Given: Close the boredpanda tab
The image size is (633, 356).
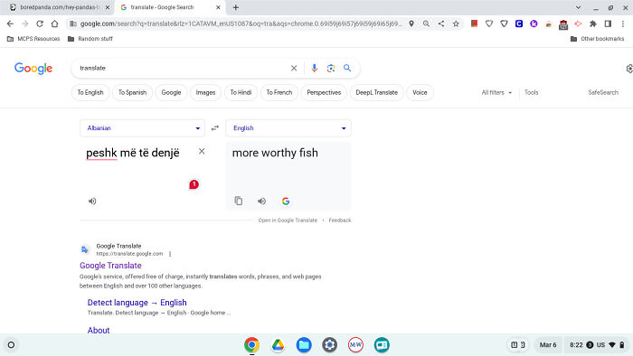Looking at the screenshot, I should coord(108,7).
